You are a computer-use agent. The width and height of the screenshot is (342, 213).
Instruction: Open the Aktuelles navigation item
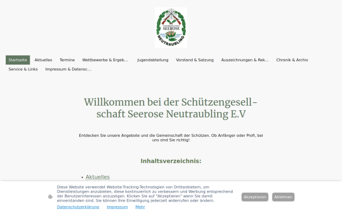(x=43, y=60)
